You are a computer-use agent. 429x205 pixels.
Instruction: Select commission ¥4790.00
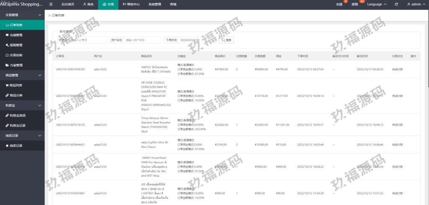pyautogui.click(x=282, y=69)
